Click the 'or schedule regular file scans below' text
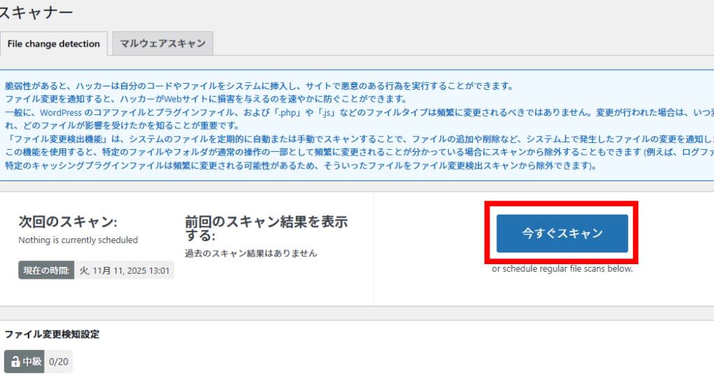The image size is (714, 384). point(562,268)
